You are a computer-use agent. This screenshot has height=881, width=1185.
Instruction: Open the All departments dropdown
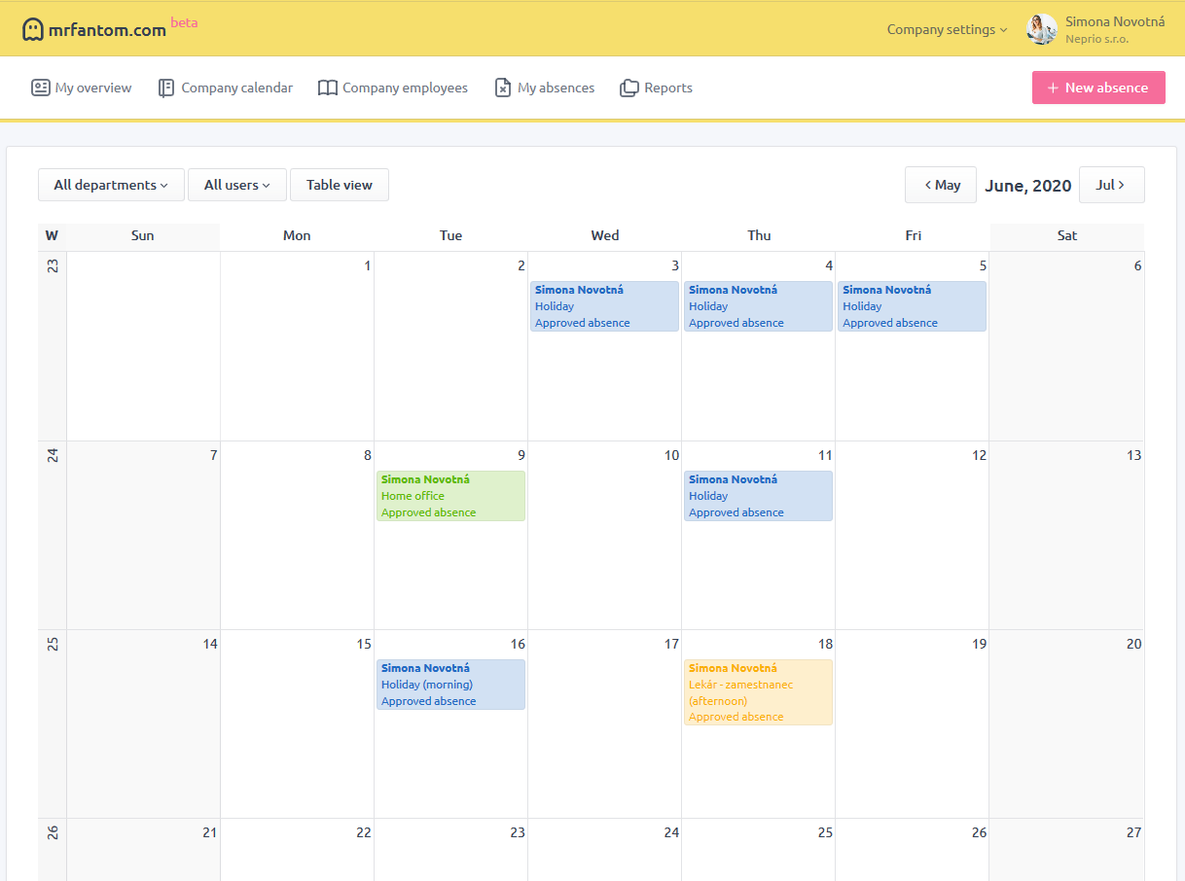(111, 185)
